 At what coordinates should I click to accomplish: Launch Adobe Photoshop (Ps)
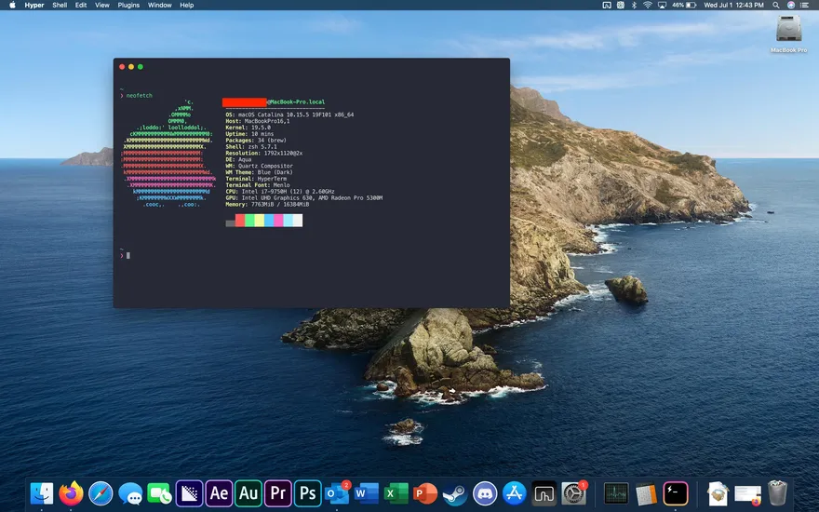[308, 493]
